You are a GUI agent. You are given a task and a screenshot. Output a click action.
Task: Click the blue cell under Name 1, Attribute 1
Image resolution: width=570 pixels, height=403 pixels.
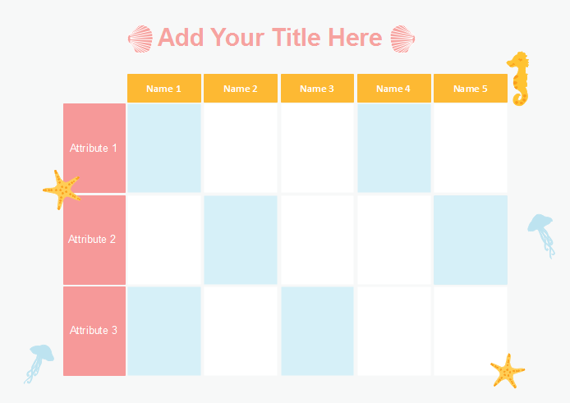(x=163, y=149)
